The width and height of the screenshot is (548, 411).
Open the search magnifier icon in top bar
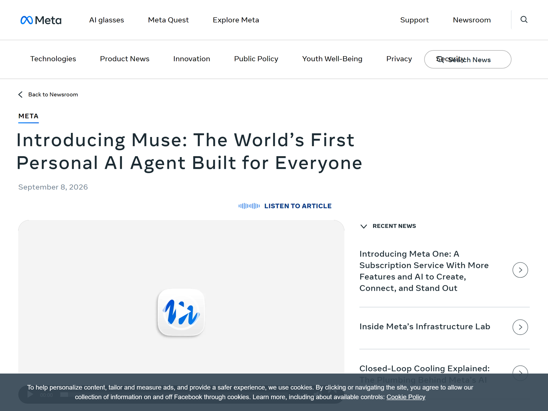tap(524, 20)
